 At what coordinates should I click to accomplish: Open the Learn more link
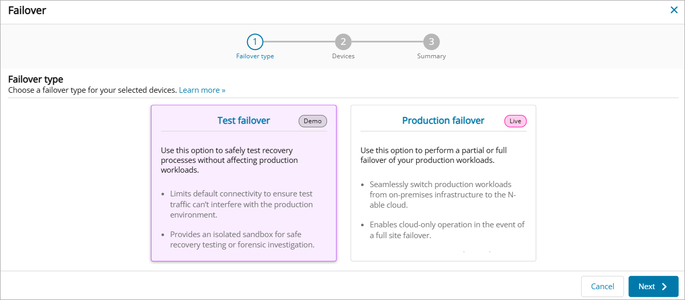point(202,90)
